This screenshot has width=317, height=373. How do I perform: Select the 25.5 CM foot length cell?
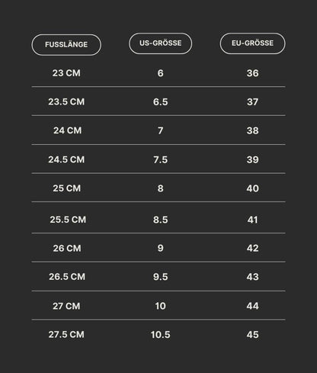click(x=68, y=220)
